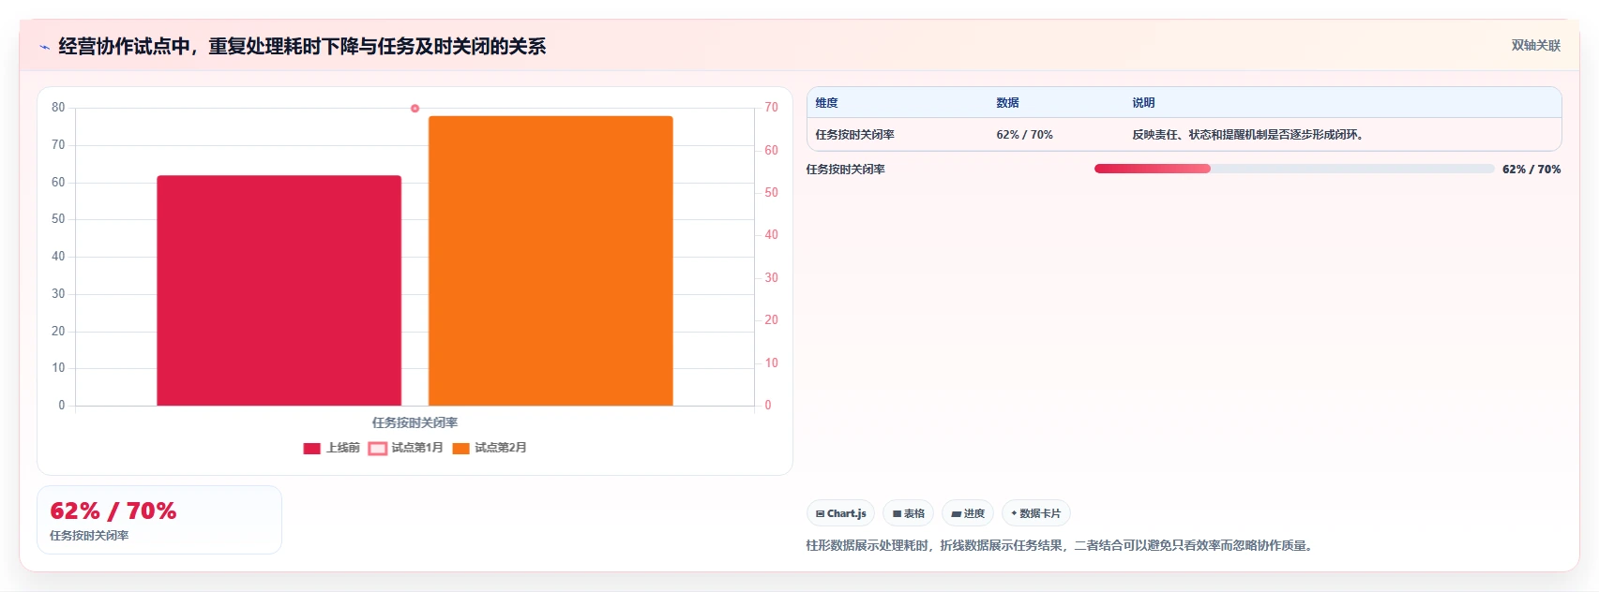
Task: Click the 62% / 70% value beside the progress bar
Action: point(1531,170)
